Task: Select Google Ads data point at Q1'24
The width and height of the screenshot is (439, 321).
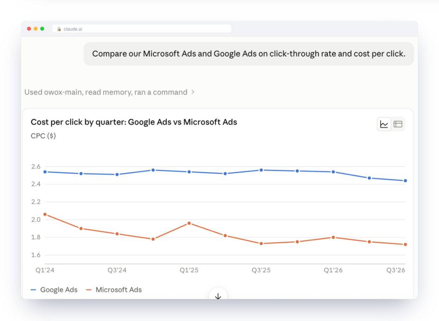Action: tap(45, 172)
